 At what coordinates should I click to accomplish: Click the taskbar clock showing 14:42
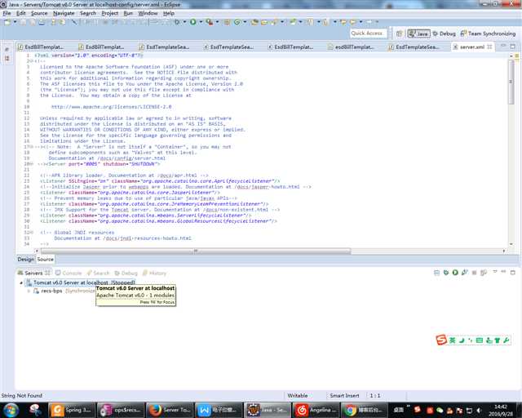click(x=501, y=411)
